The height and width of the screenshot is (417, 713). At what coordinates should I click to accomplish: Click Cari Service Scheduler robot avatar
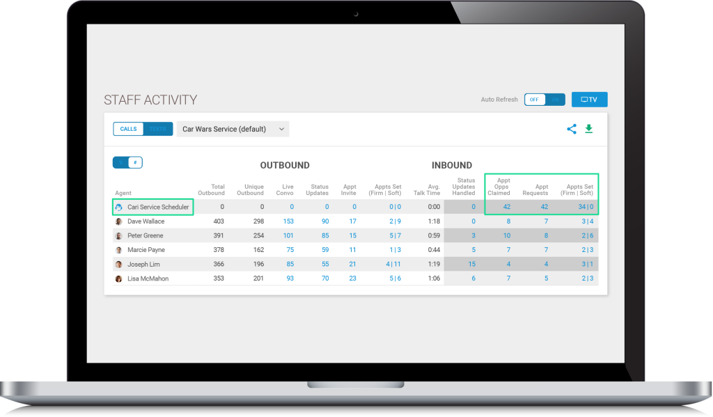(x=118, y=207)
